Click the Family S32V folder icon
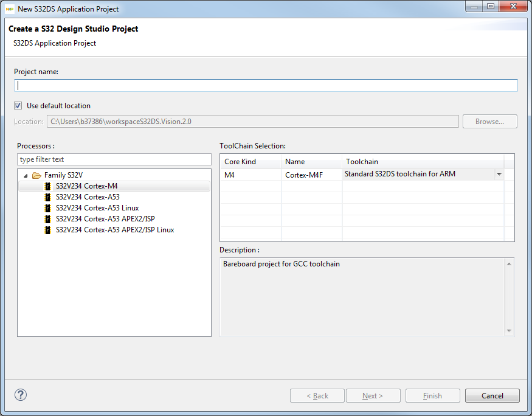 point(36,175)
